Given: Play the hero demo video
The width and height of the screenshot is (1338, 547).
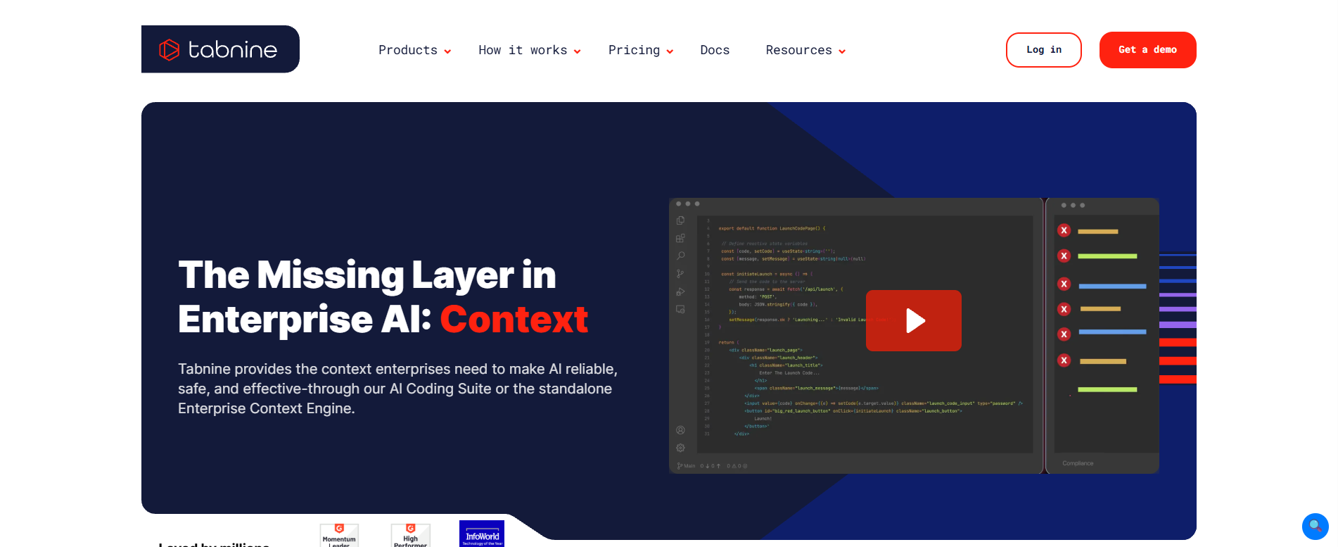Looking at the screenshot, I should coord(913,320).
